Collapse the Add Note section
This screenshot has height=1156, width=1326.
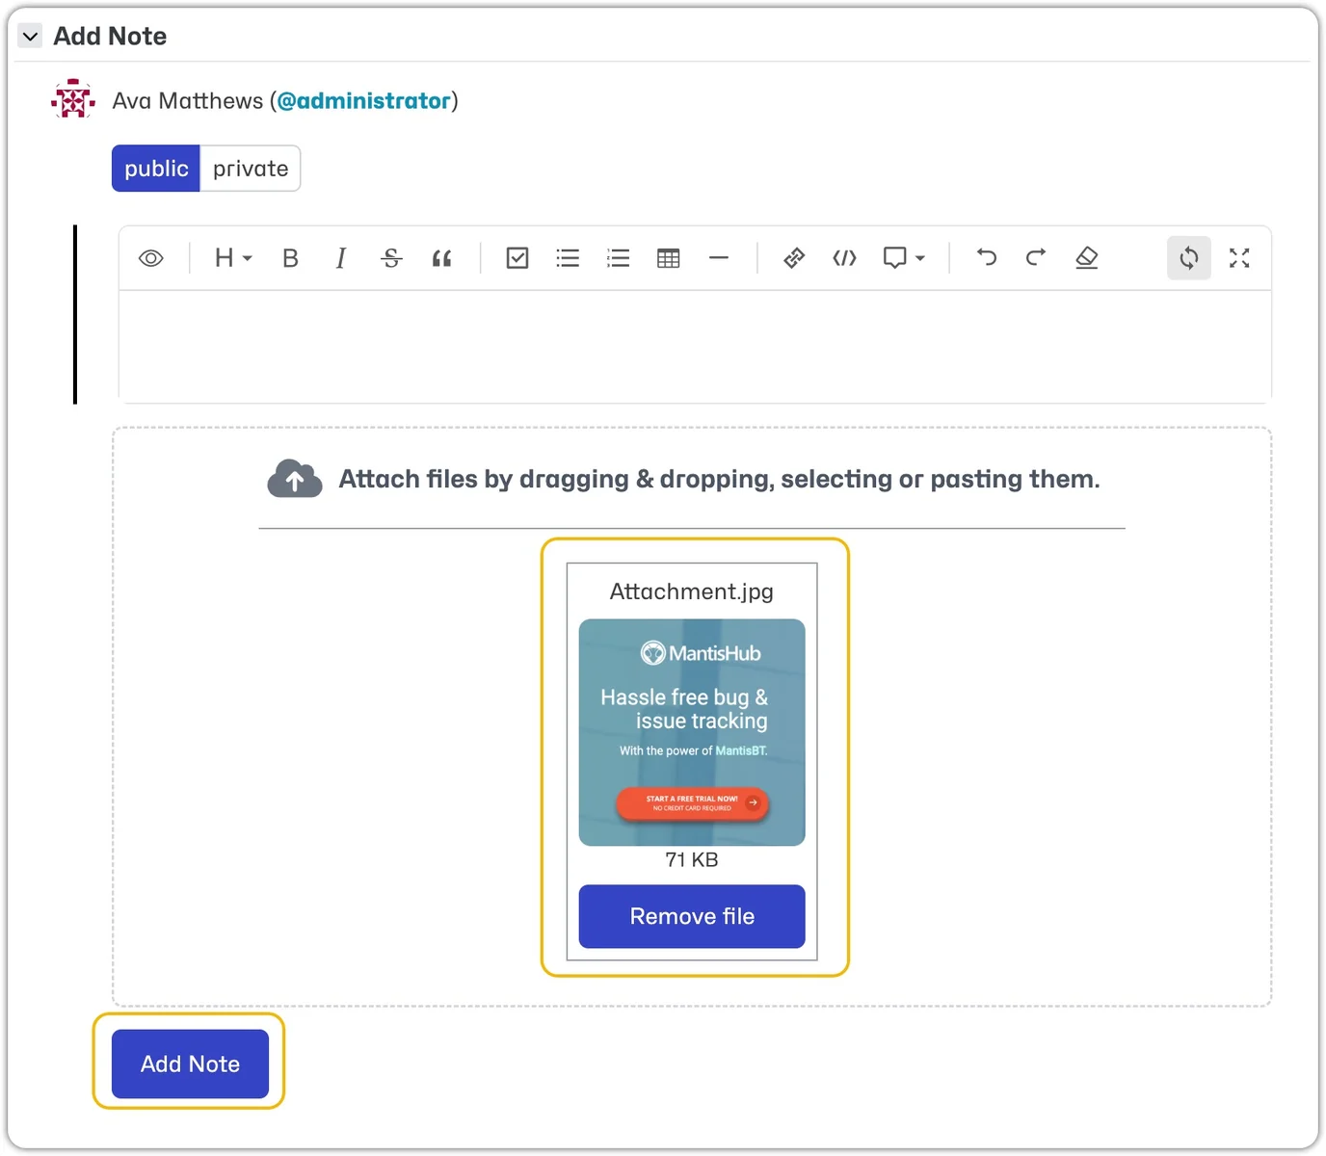31,37
